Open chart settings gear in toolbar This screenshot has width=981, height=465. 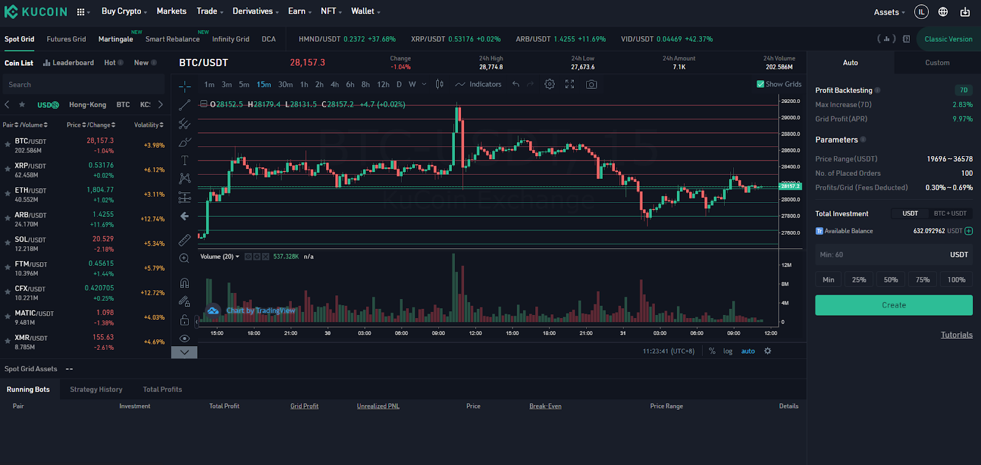(550, 85)
